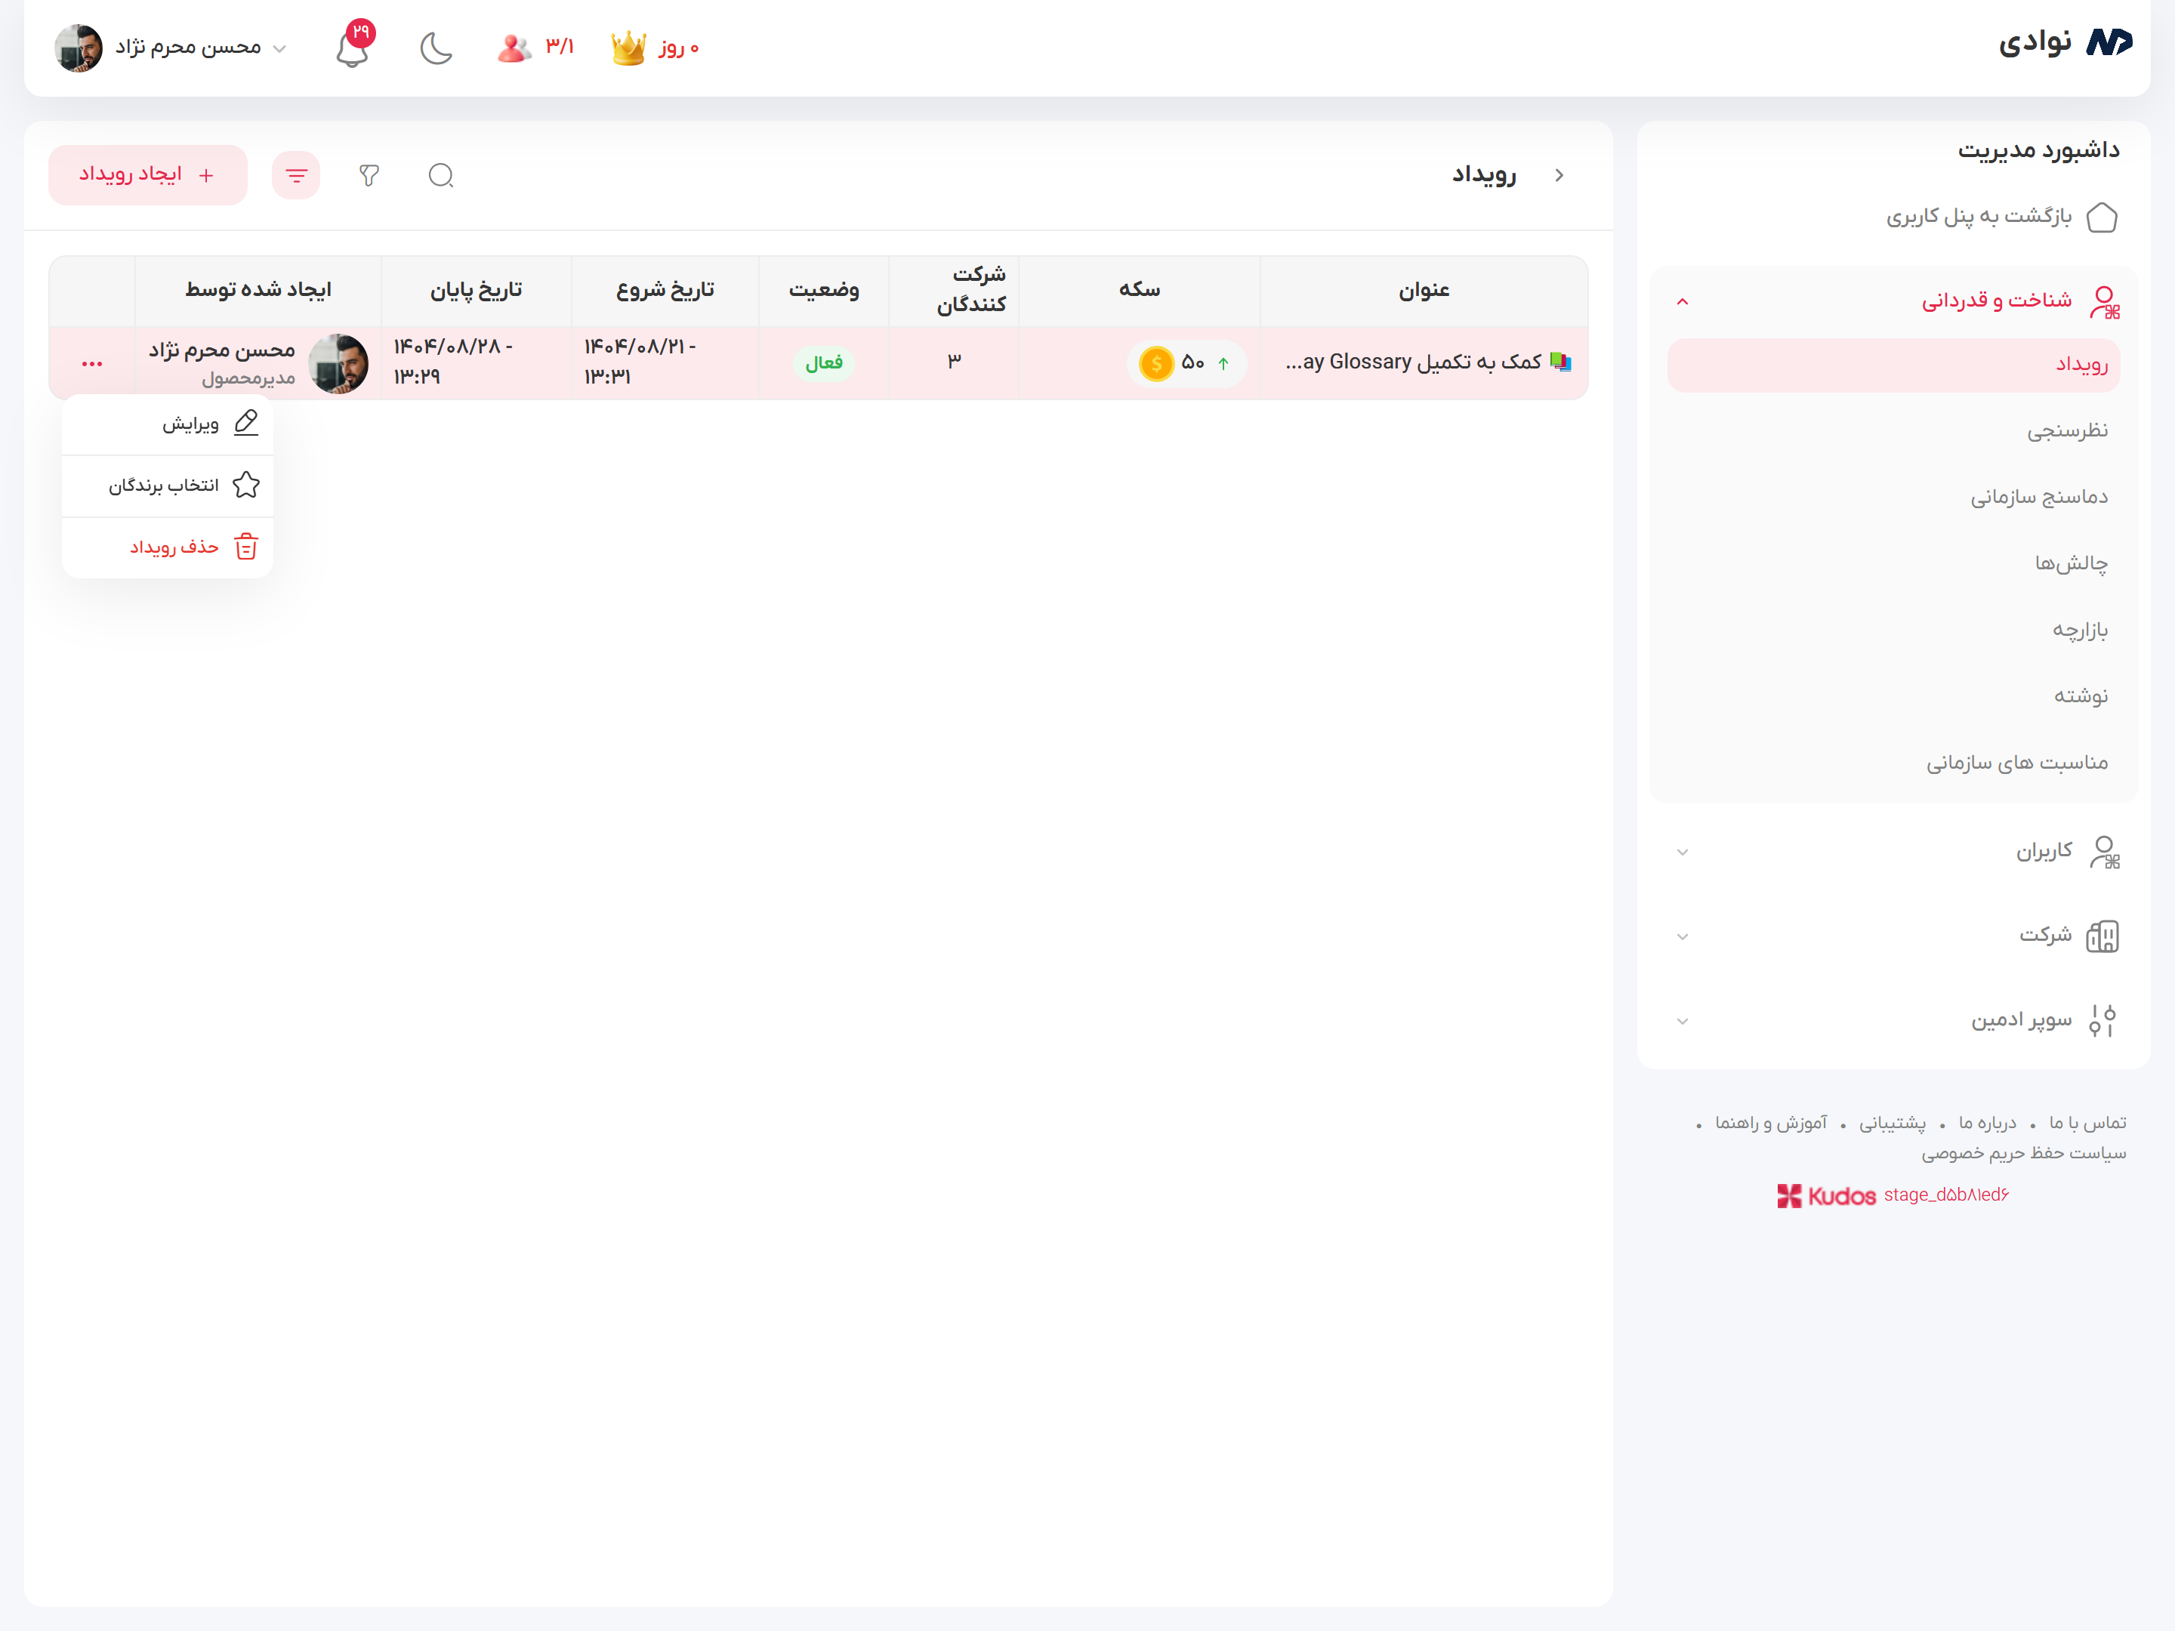This screenshot has width=2175, height=1631.
Task: Click the home icon for بازگشت به پنل کاربری
Action: coord(2101,216)
